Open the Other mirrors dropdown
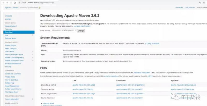 [x=64, y=30]
